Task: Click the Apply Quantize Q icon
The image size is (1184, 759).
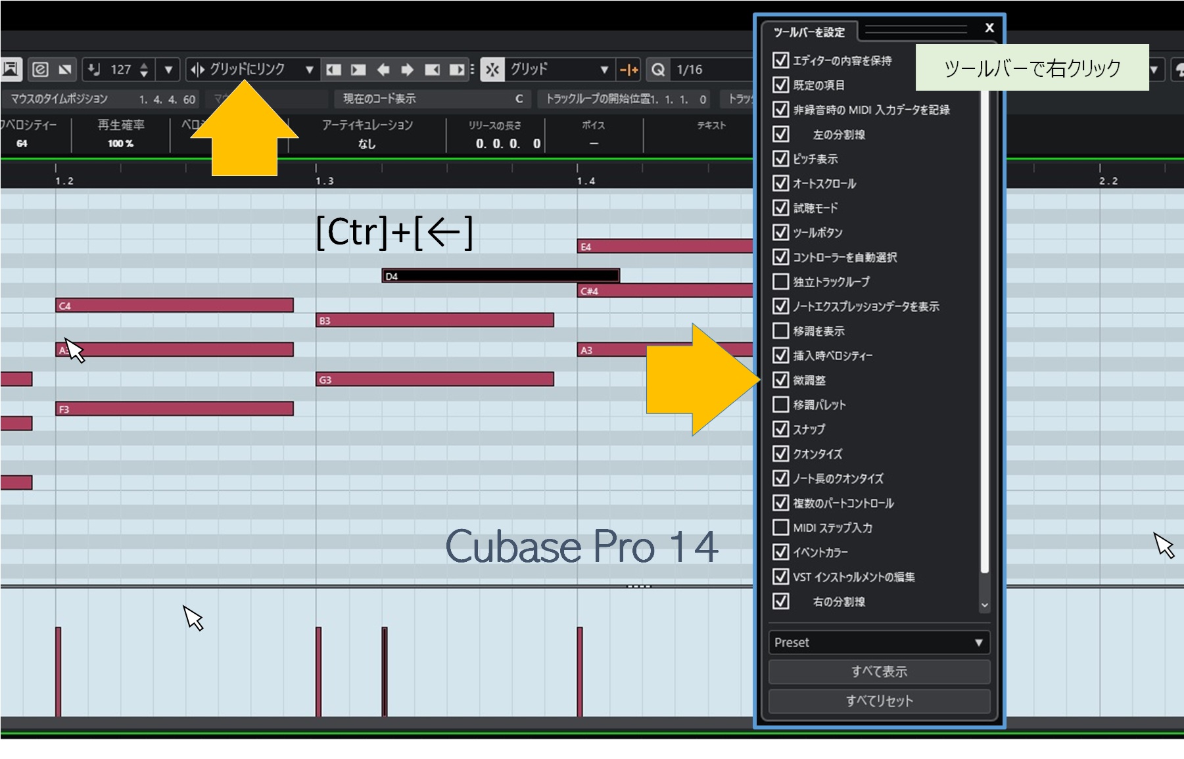Action: [657, 70]
